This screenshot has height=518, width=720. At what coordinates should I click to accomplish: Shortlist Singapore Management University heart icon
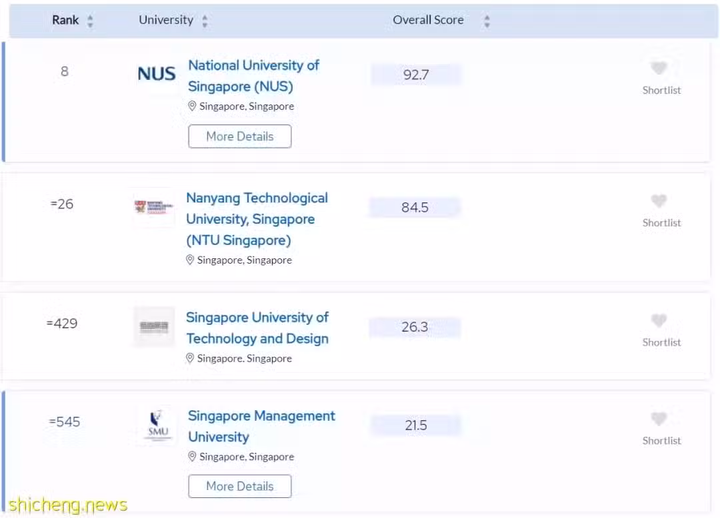pos(659,418)
